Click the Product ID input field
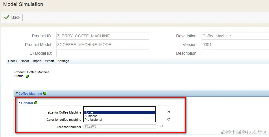This screenshot has height=137, width=269. click(103, 36)
